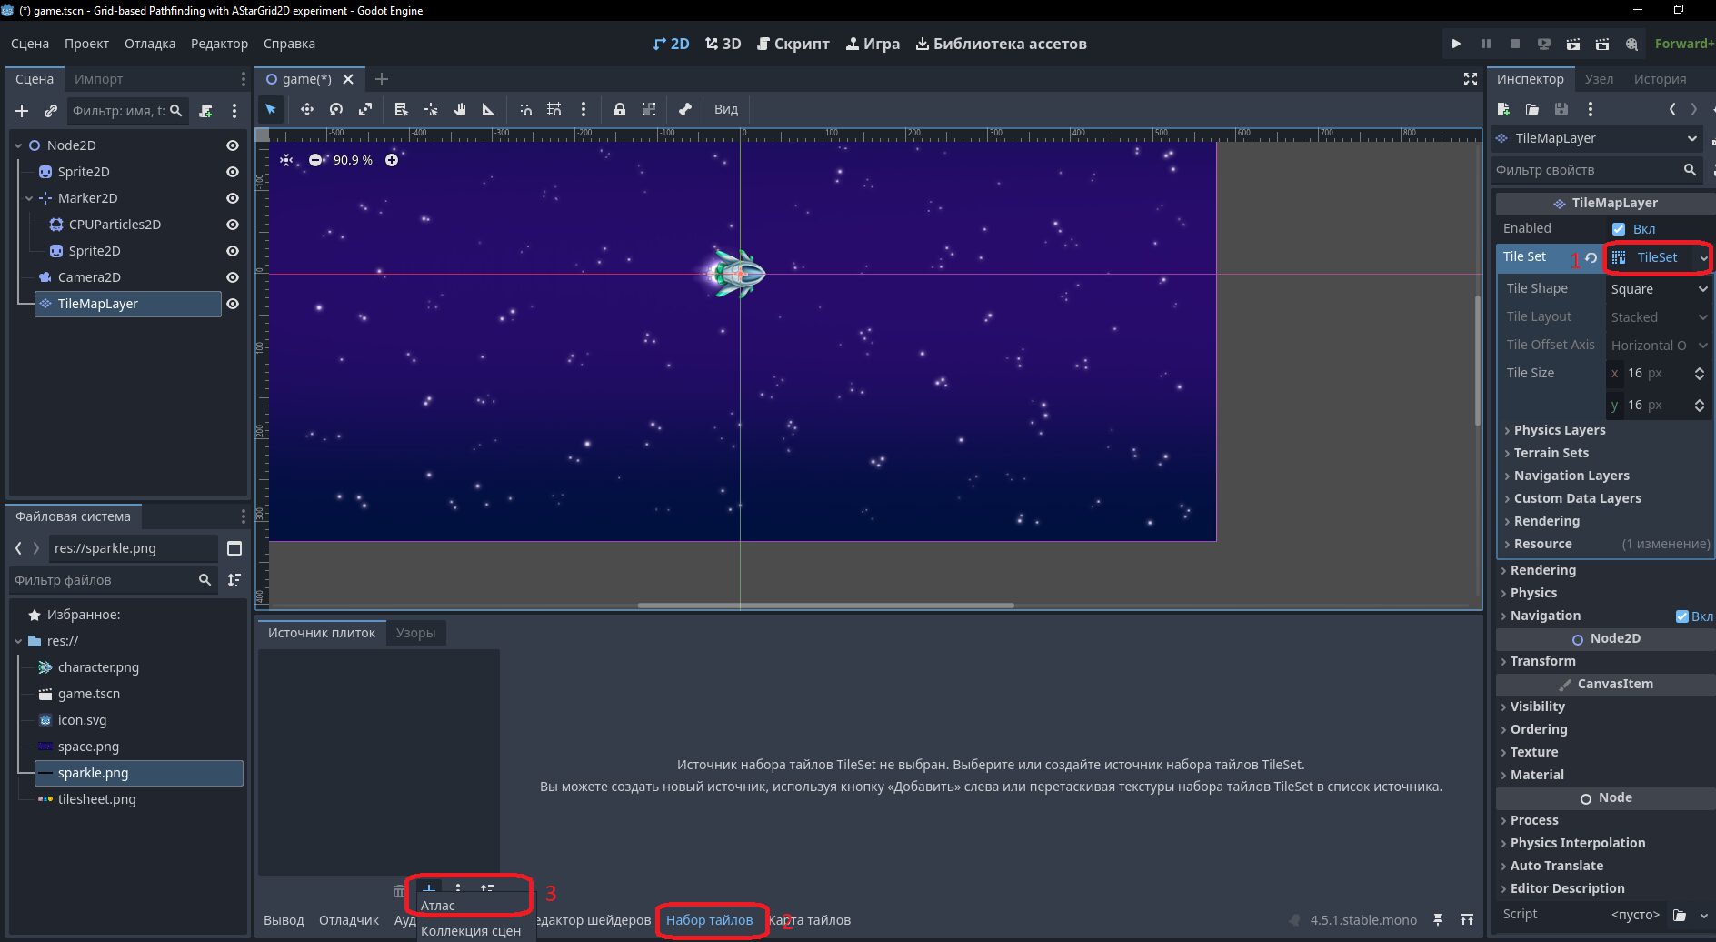Open the Отладчик debugger panel
Viewport: 1716px width, 942px height.
point(349,920)
